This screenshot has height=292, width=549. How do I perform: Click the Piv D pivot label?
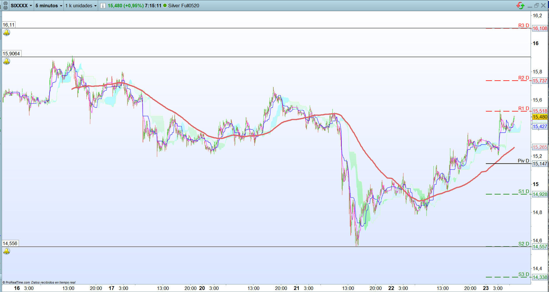point(523,161)
